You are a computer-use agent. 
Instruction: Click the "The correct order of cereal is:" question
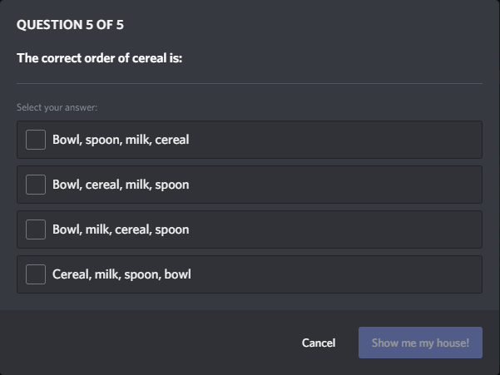tap(99, 58)
